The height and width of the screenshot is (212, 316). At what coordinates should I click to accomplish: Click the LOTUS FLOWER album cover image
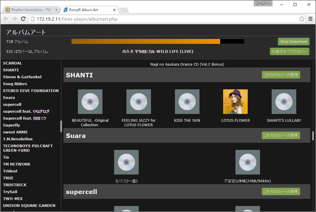[x=235, y=102]
